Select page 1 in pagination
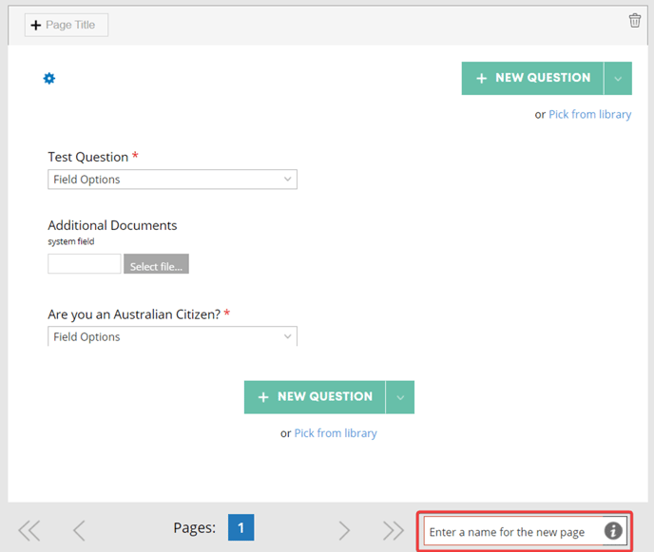This screenshot has width=654, height=552. pos(240,527)
